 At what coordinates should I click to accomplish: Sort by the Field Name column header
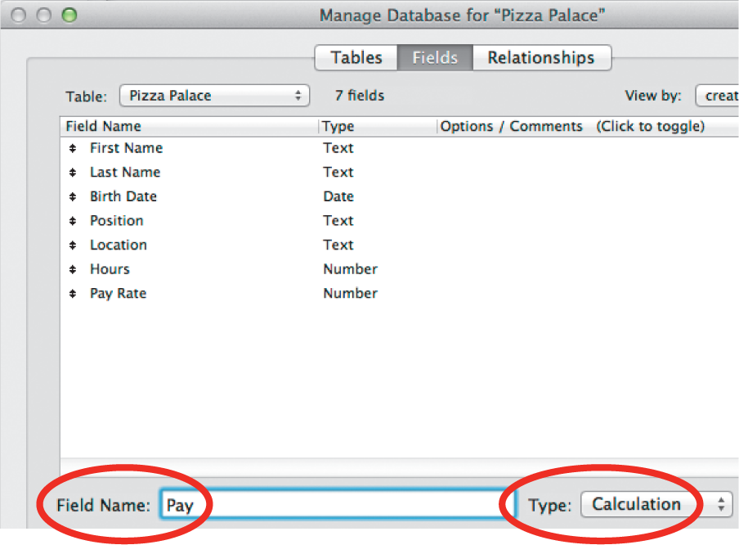point(190,127)
